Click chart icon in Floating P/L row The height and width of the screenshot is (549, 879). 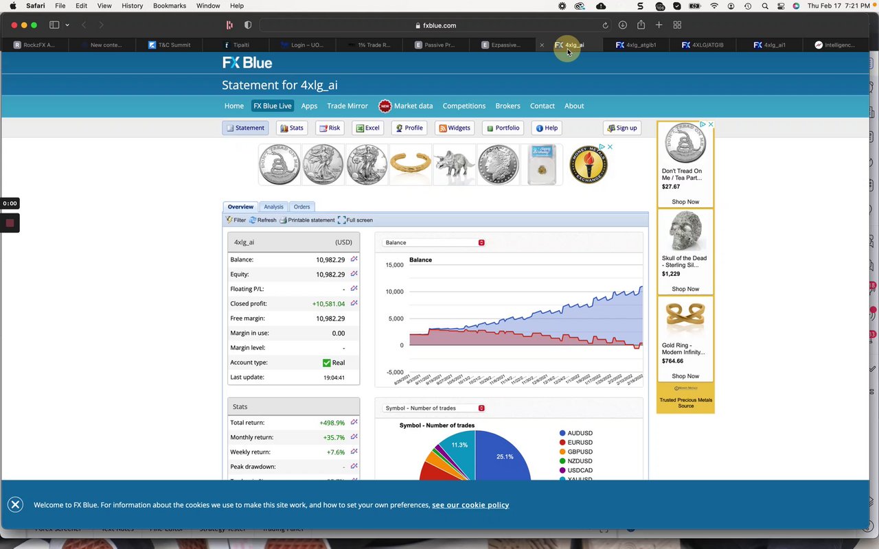point(354,288)
